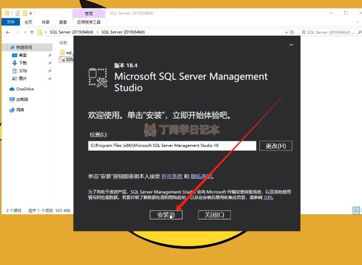Click the 安装 (Install) button

tap(166, 215)
